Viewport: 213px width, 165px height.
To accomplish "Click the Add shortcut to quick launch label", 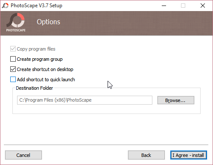I will coord(46,80).
